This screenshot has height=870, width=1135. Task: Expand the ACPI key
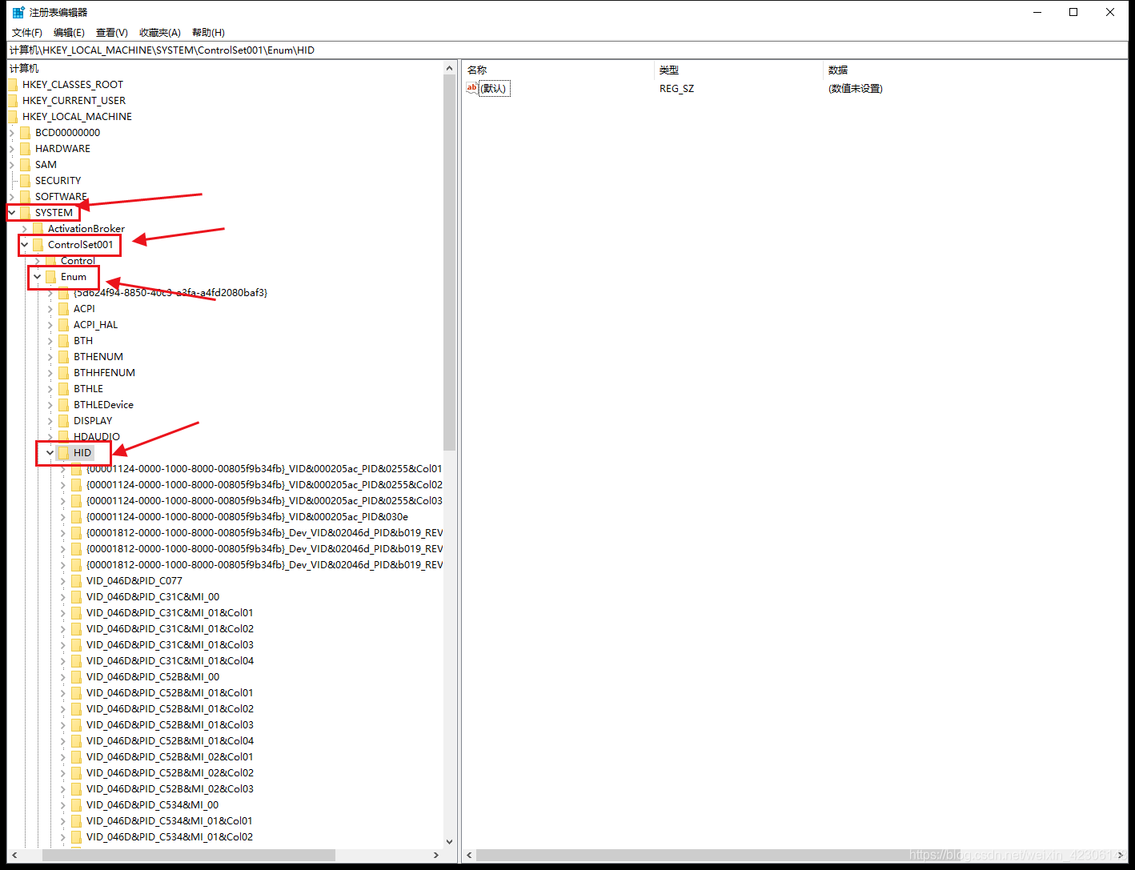click(50, 308)
